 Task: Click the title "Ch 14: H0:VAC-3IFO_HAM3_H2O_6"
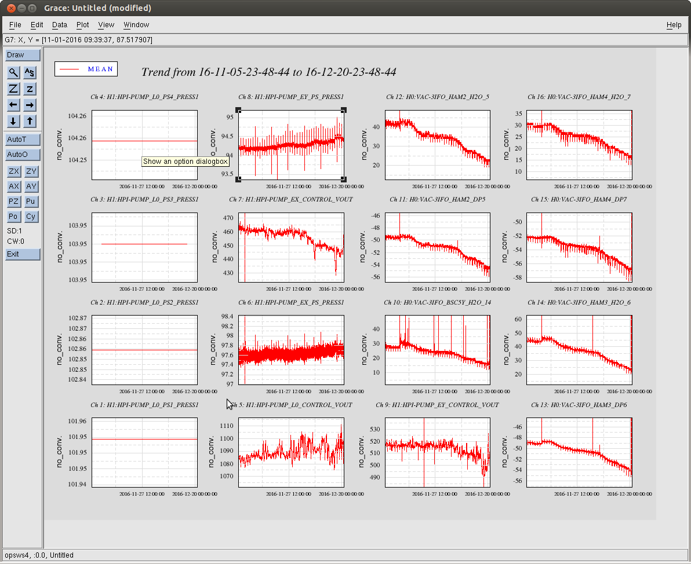click(x=579, y=302)
